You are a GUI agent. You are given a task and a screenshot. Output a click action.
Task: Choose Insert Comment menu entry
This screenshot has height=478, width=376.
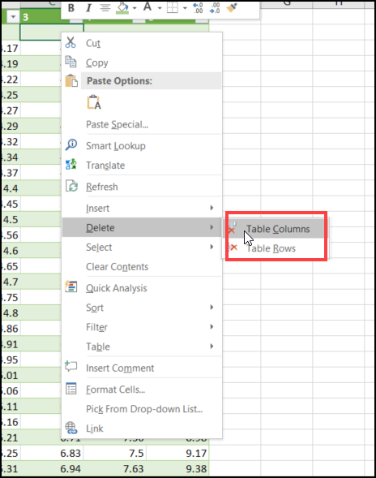[x=120, y=368]
